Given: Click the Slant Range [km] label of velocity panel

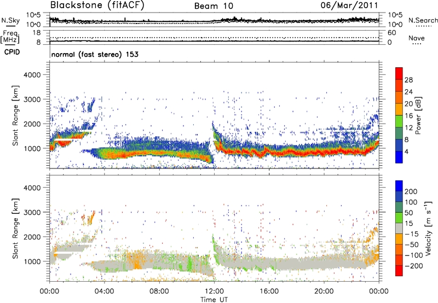Looking at the screenshot, I should pos(16,228).
